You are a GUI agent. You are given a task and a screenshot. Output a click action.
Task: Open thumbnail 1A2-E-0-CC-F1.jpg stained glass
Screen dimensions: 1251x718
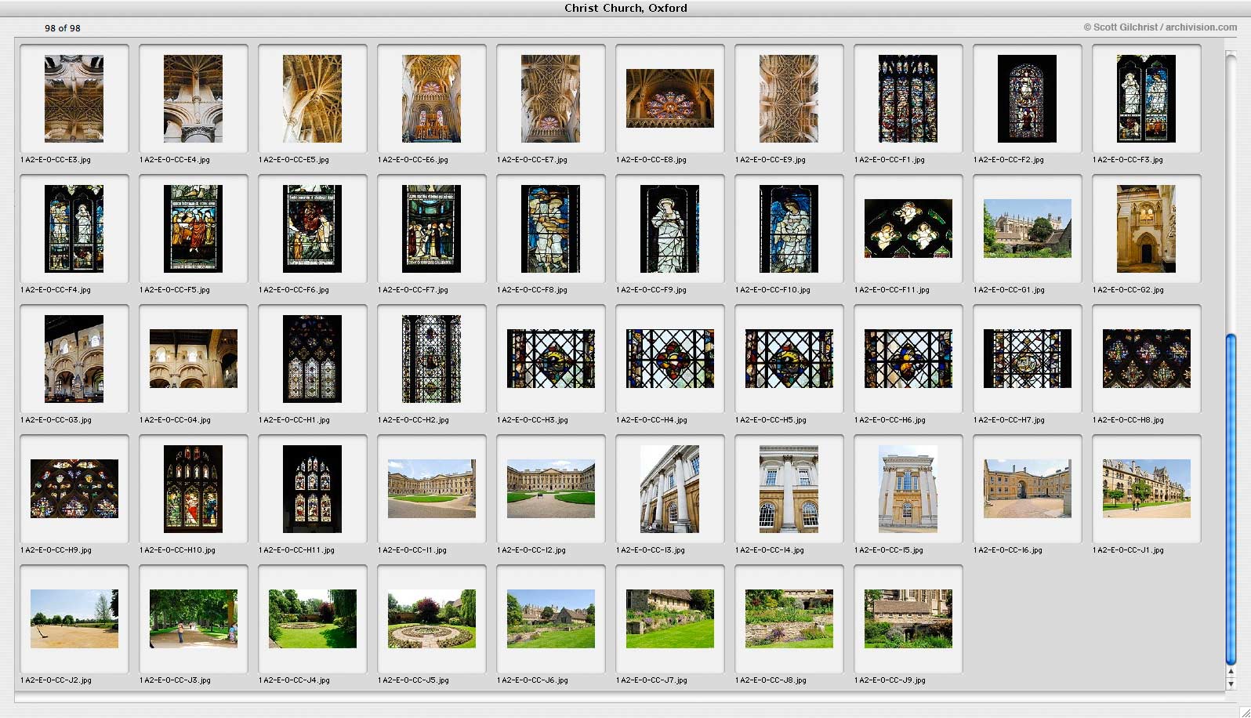[x=908, y=99]
